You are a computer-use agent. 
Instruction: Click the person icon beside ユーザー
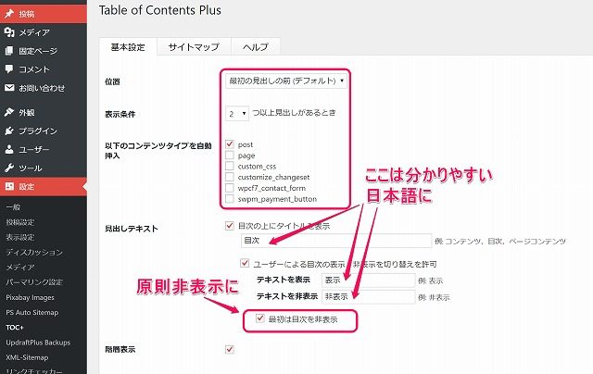coord(9,149)
